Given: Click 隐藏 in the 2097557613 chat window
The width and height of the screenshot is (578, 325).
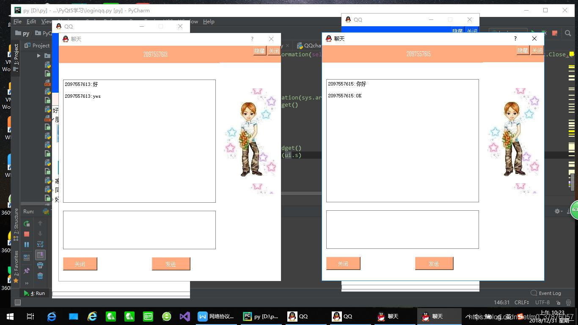Looking at the screenshot, I should coord(259,51).
